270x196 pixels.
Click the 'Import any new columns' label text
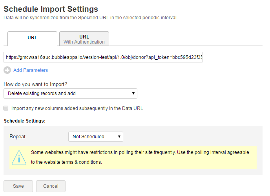[x=77, y=108]
